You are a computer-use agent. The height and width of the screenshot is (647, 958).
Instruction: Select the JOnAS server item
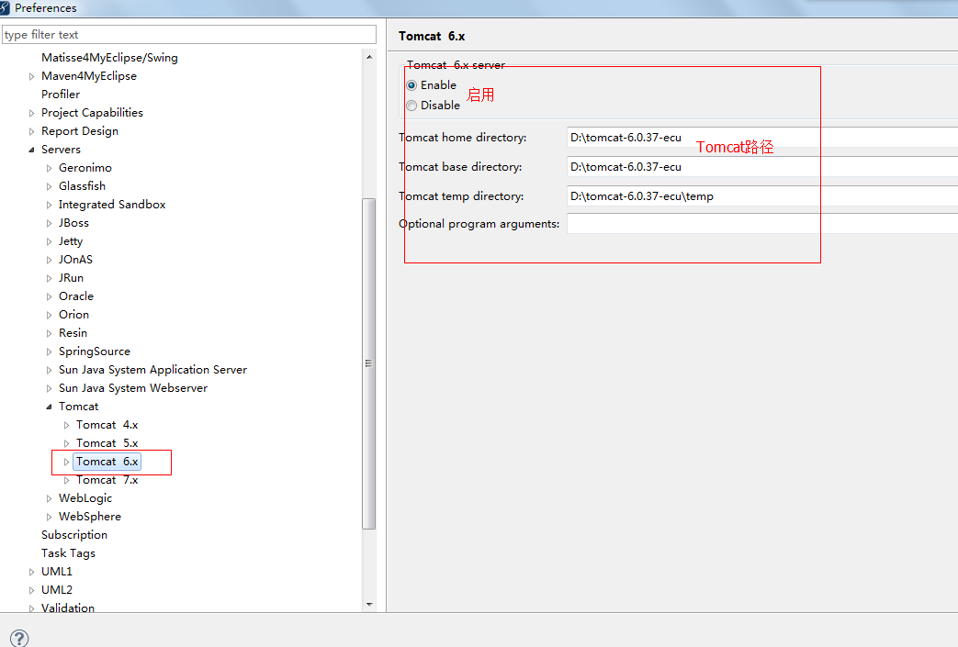[75, 260]
